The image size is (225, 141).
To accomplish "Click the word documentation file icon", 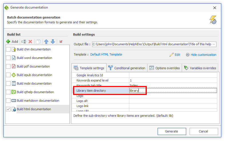I will coord(14,58).
